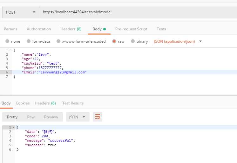
Task: Switch to the Params tab
Action: tap(10, 29)
